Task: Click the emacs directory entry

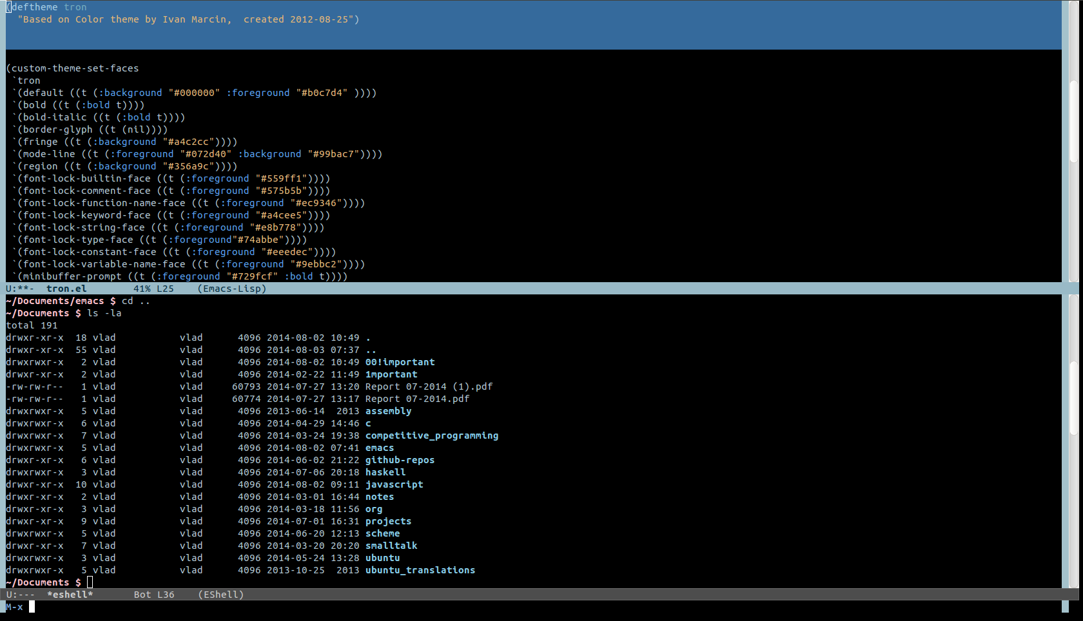Action: [380, 448]
